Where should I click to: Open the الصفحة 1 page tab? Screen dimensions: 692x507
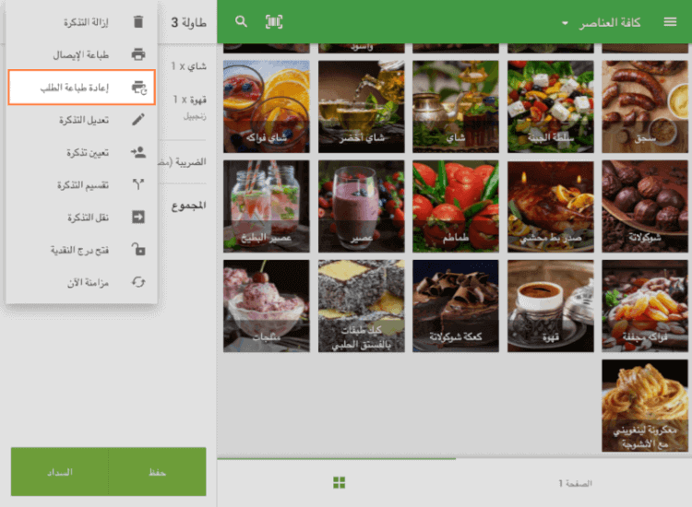tap(574, 483)
